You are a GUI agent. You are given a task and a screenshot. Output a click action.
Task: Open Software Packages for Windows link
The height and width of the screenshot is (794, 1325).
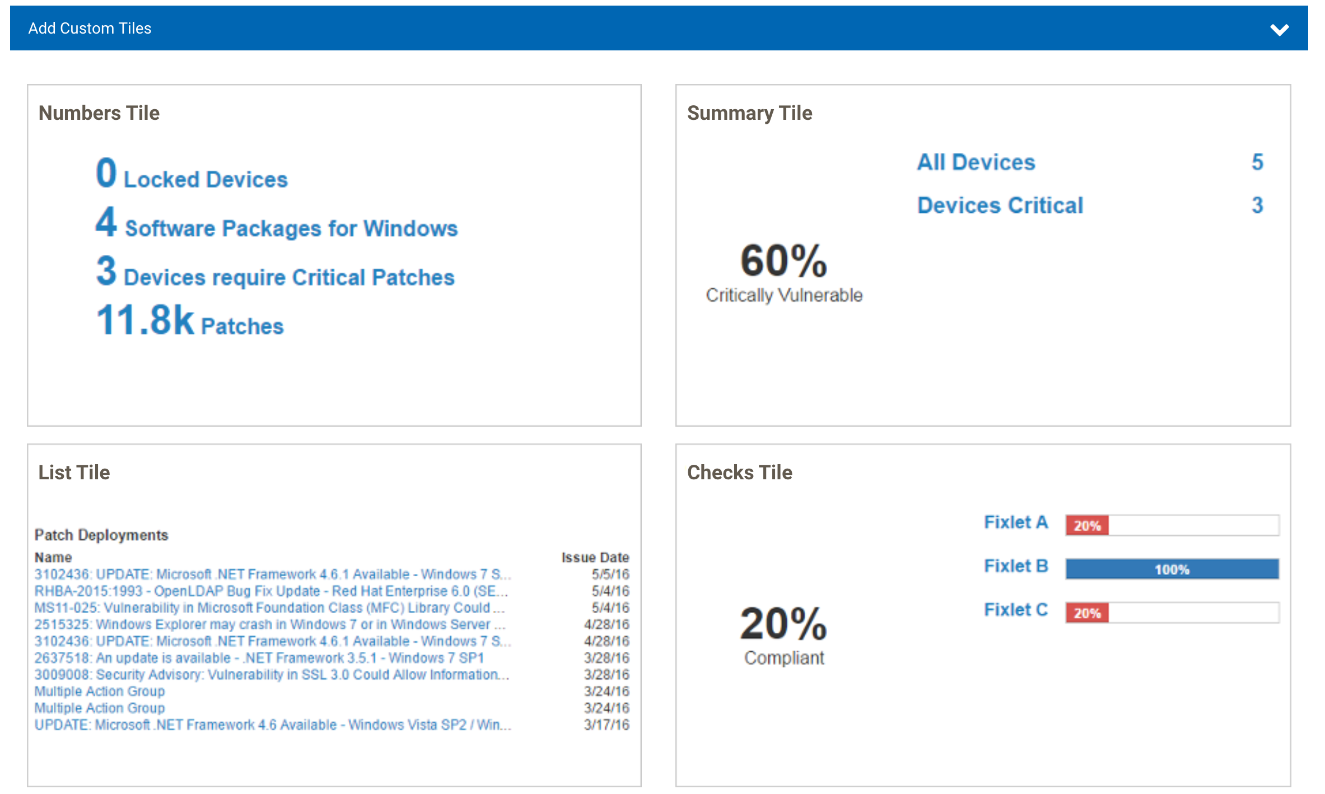[x=291, y=228]
